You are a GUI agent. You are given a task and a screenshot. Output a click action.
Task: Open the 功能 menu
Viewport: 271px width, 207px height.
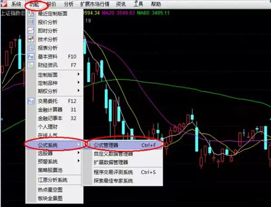pyautogui.click(x=34, y=4)
